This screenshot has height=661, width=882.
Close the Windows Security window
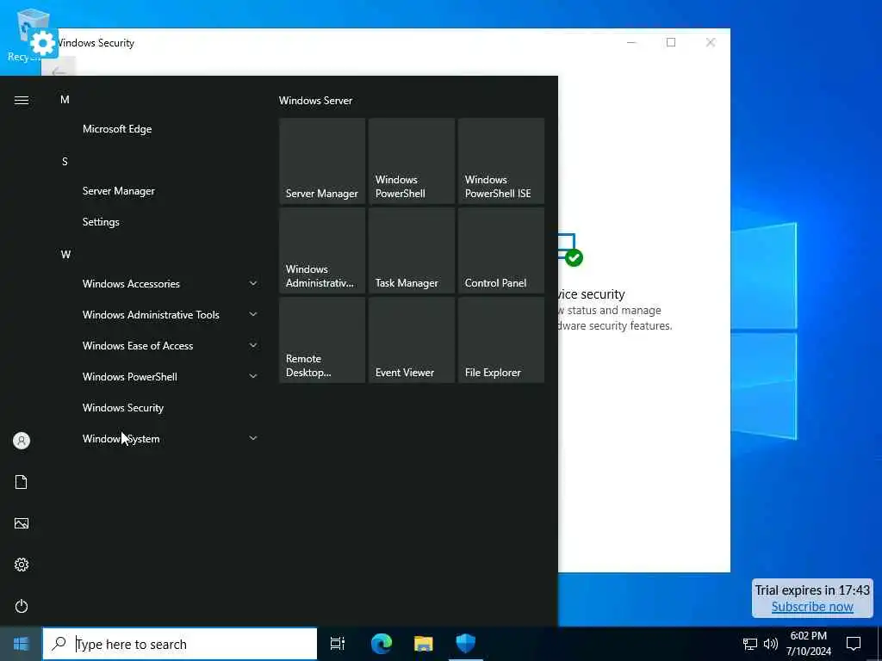711,42
